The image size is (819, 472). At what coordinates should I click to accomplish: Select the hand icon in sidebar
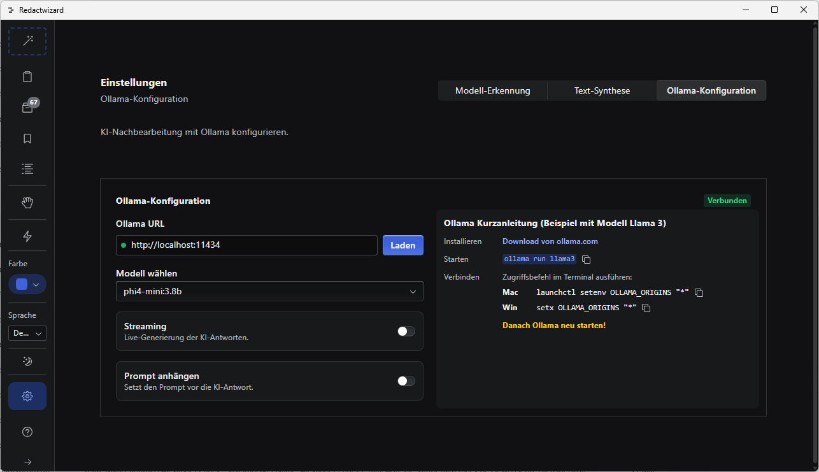[x=27, y=203]
